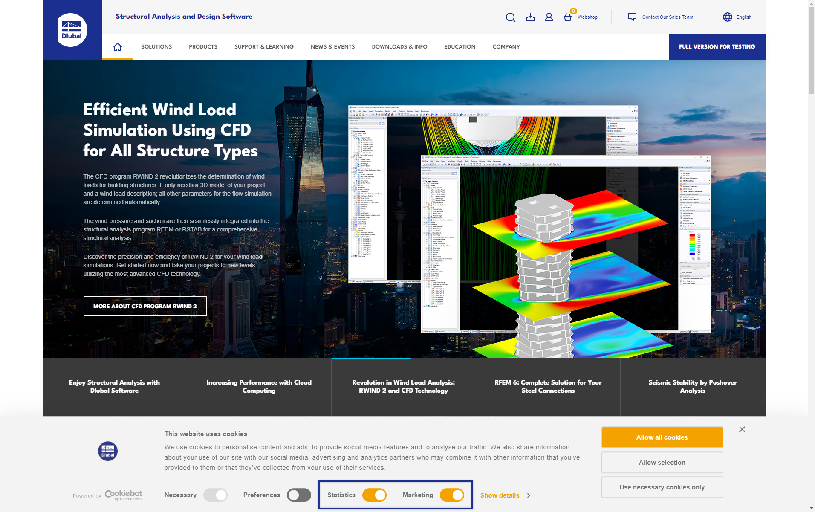Screen dimensions: 815x512
Task: Open the Webshop link
Action: pyautogui.click(x=587, y=17)
